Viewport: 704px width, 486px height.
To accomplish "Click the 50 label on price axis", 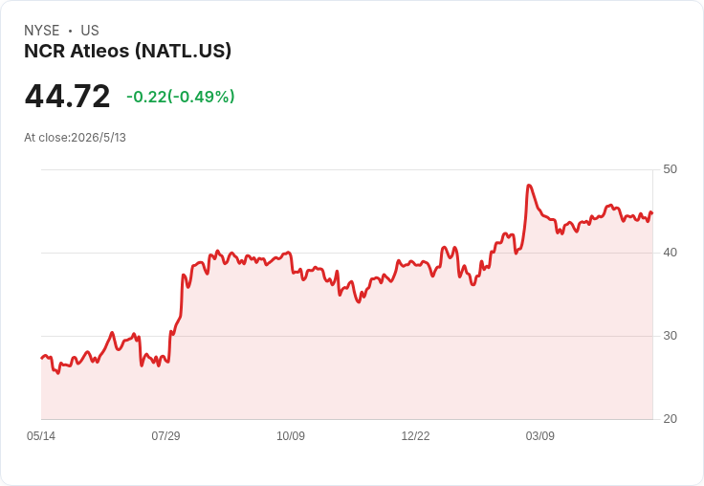I will (670, 169).
